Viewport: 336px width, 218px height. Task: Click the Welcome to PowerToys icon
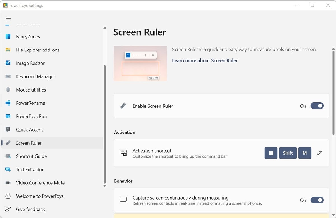[x=8, y=196]
